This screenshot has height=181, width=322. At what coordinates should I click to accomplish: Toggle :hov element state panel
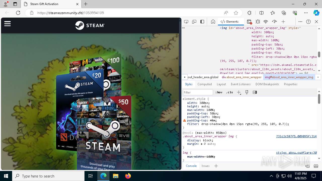tap(219, 92)
